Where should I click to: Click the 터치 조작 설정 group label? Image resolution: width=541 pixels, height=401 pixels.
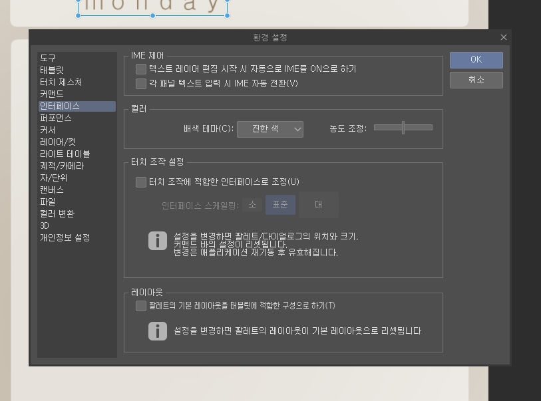[x=157, y=162]
